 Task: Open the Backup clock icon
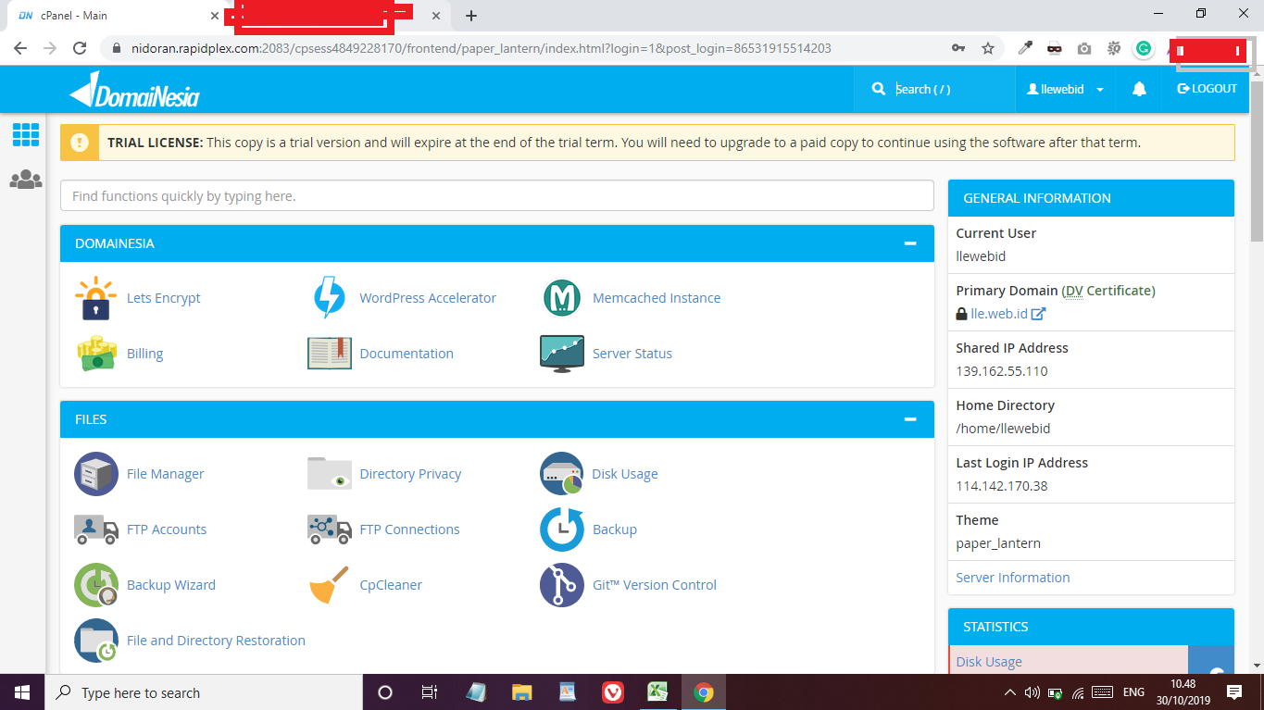562,529
